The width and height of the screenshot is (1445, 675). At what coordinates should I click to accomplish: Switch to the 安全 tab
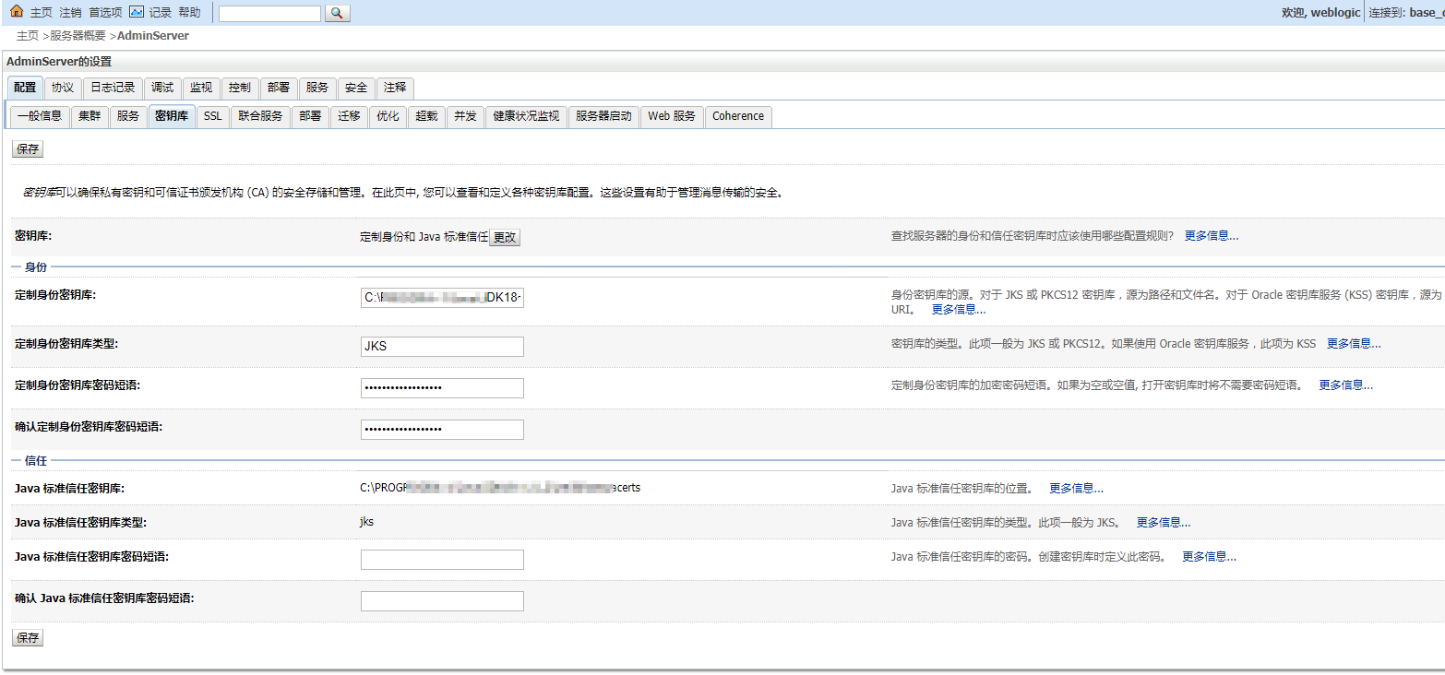tap(356, 88)
